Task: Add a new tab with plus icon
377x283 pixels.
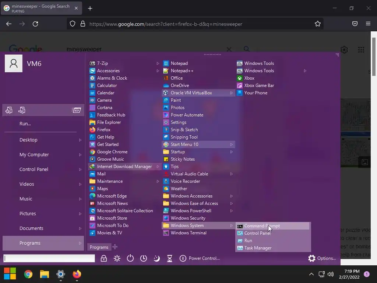Action: [x=115, y=247]
